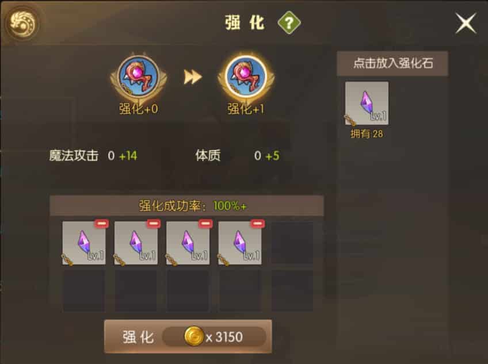Close the enhancement window with X

click(x=466, y=23)
